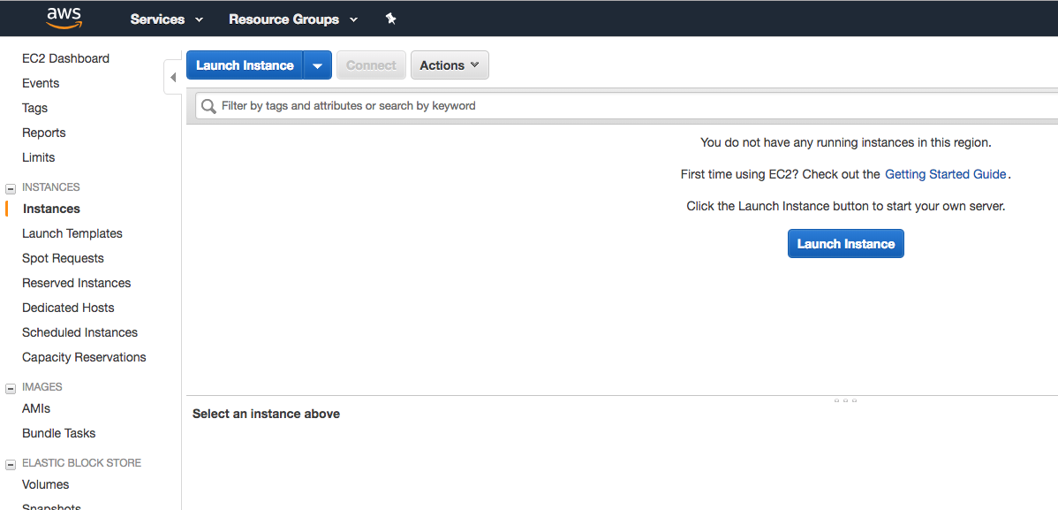Open Spot Requests

(x=63, y=259)
